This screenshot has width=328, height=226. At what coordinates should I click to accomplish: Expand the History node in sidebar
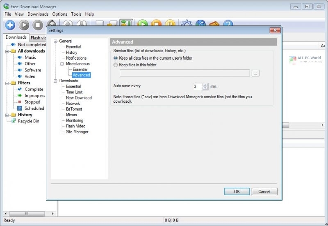coord(7,115)
